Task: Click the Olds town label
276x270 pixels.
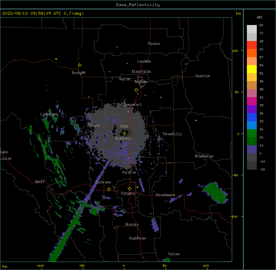Action: click(124, 126)
